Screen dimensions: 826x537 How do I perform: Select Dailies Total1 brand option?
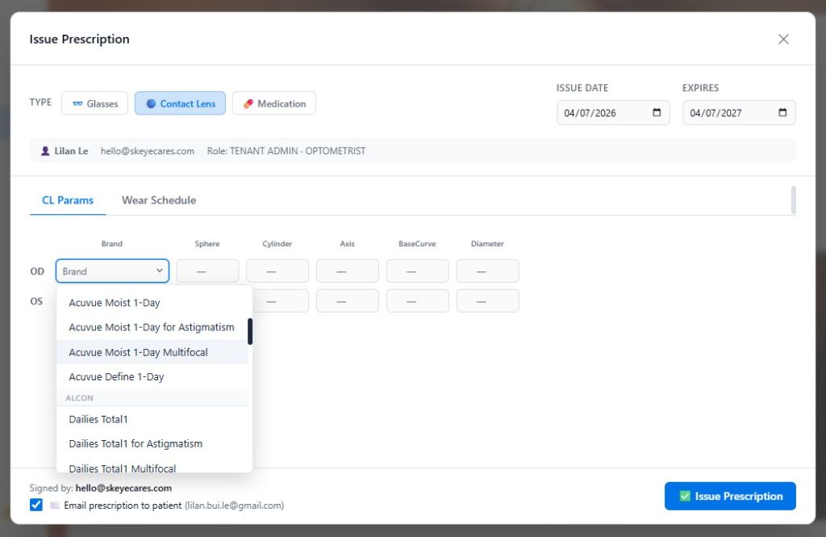98,419
